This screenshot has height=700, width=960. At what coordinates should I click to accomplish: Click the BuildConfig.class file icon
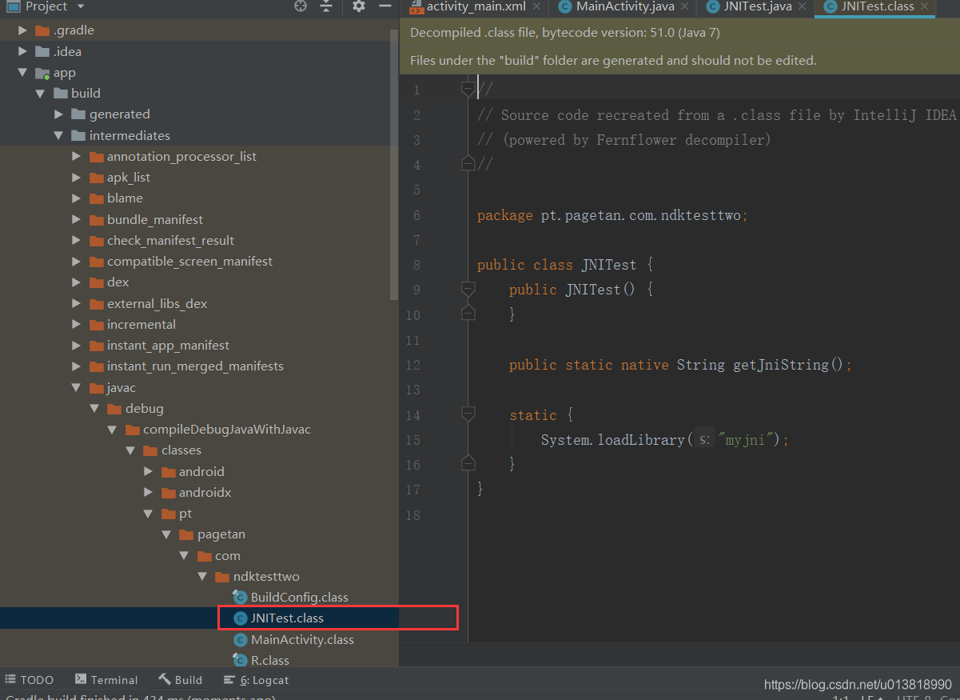[240, 598]
